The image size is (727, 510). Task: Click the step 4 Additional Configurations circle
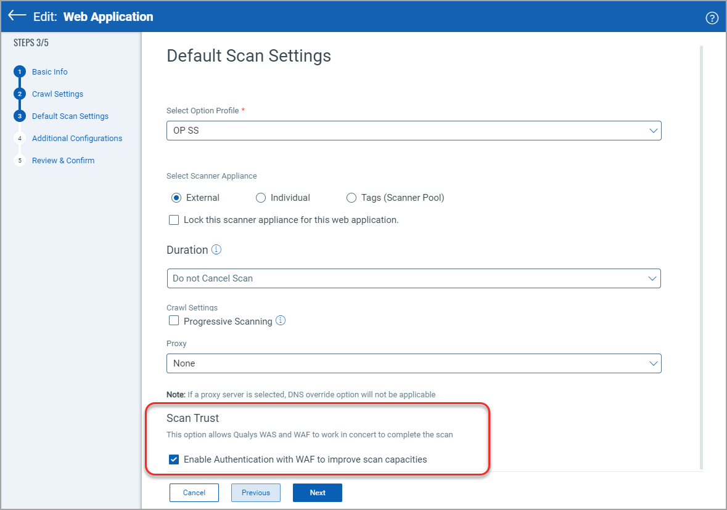(19, 138)
